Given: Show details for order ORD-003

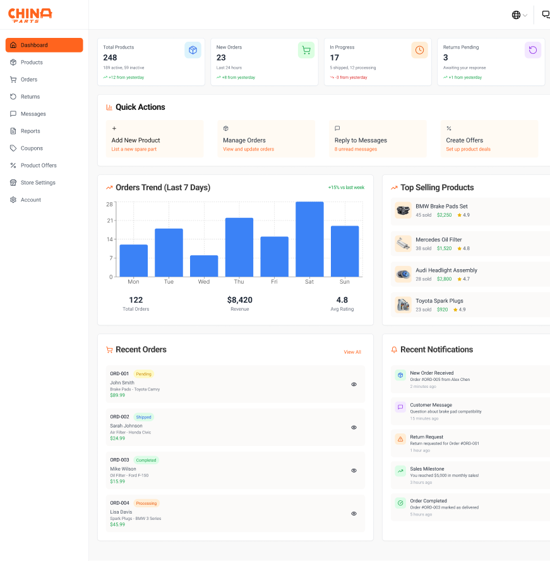Looking at the screenshot, I should click(354, 471).
